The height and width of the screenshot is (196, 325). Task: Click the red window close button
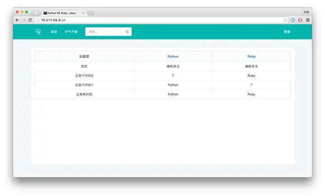pyautogui.click(x=18, y=12)
